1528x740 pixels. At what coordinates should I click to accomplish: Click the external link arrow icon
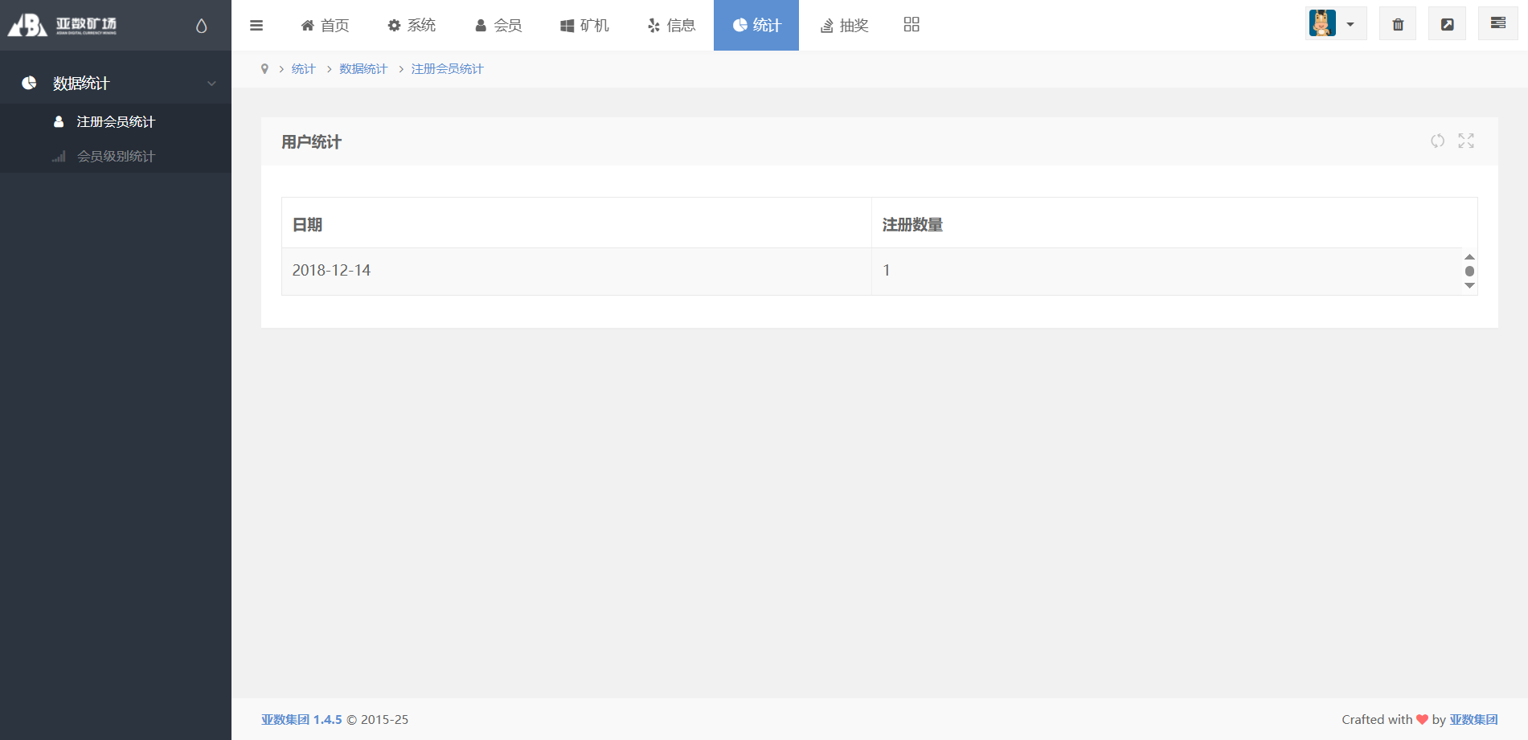click(x=1447, y=24)
